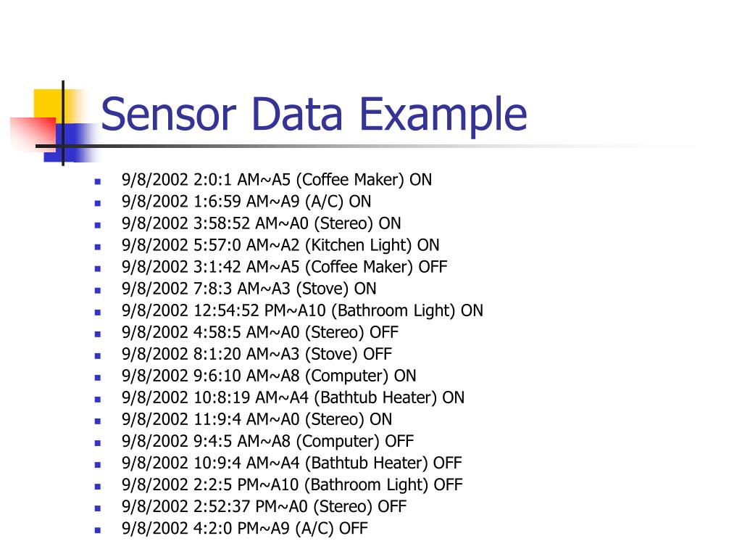The image size is (742, 557).
Task: Click the red square in the logo graphic
Action: (x=33, y=133)
